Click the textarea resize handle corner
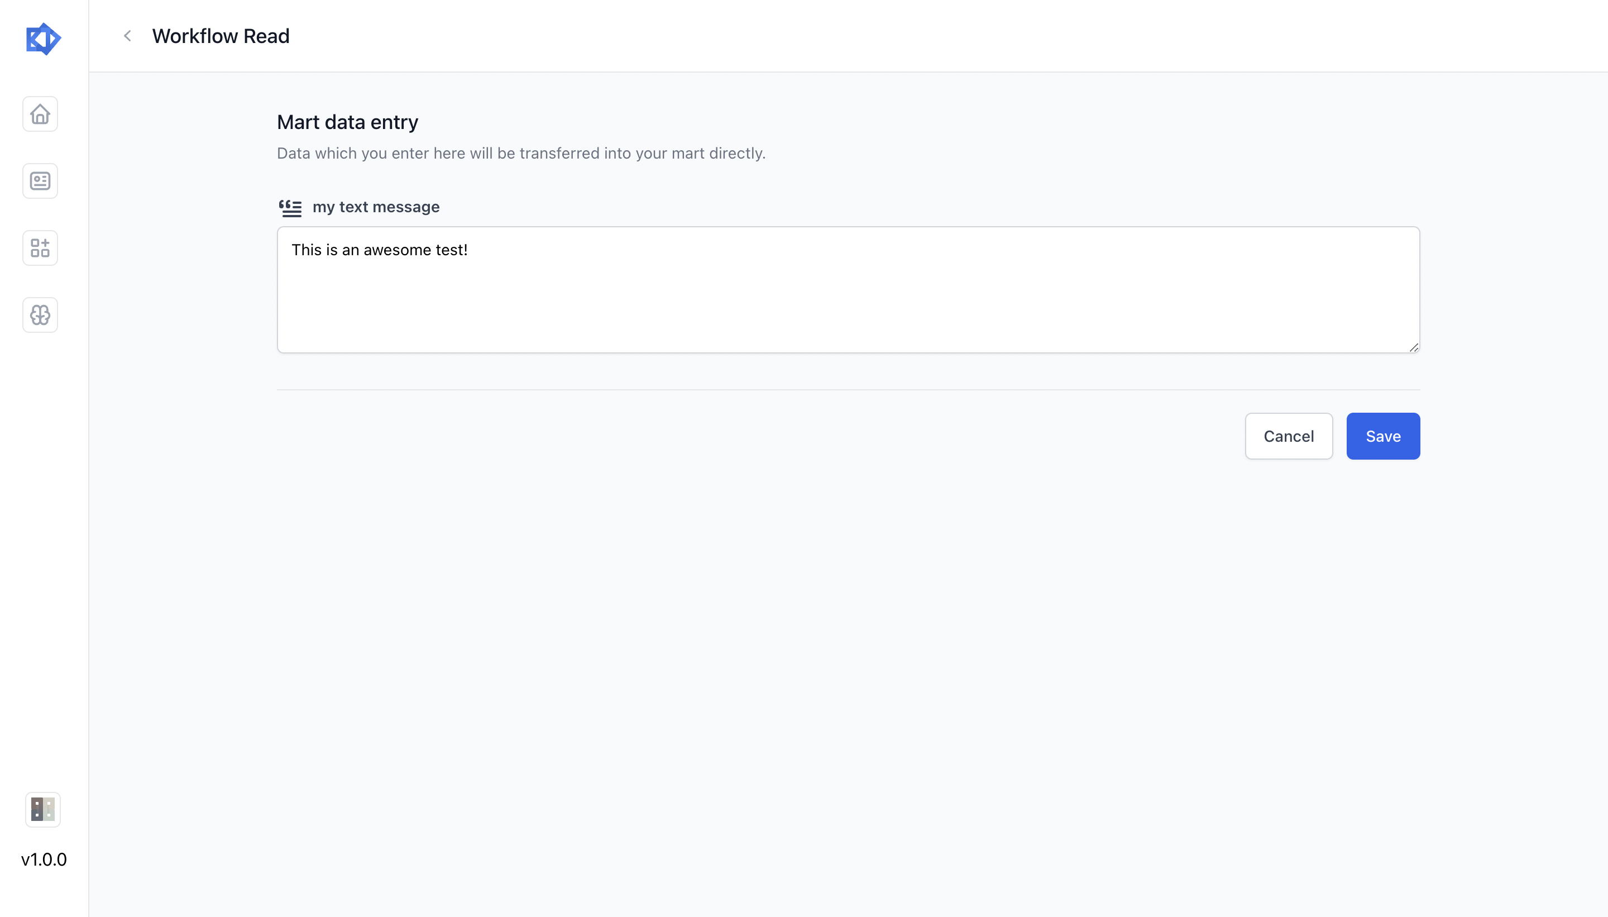This screenshot has width=1608, height=917. click(x=1414, y=347)
